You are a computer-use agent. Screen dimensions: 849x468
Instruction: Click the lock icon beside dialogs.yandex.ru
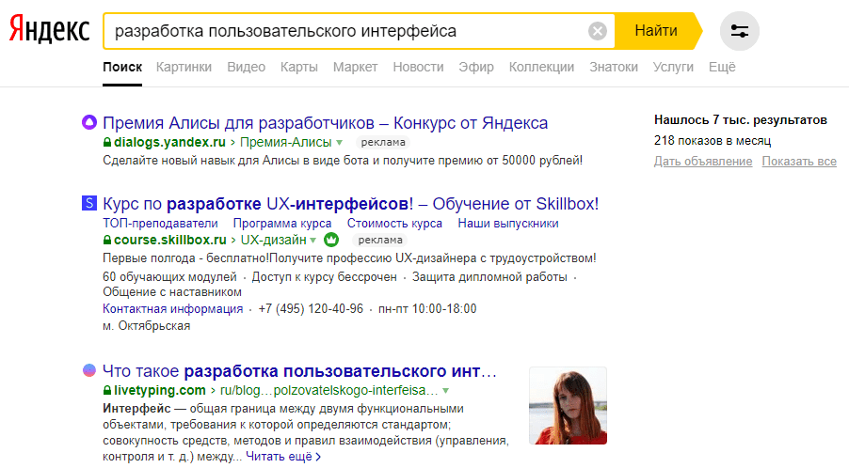[x=107, y=142]
